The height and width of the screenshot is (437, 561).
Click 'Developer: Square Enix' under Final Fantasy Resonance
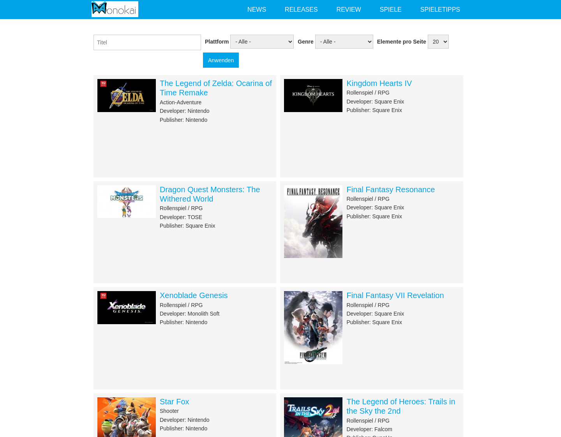tap(375, 207)
